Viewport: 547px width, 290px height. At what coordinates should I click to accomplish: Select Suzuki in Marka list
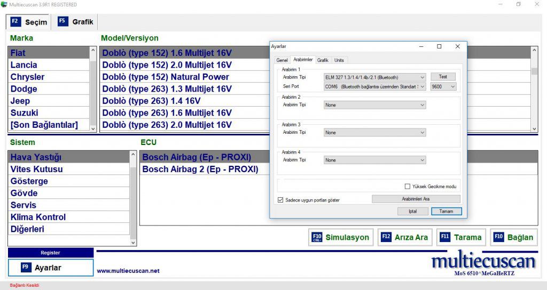[x=49, y=113]
